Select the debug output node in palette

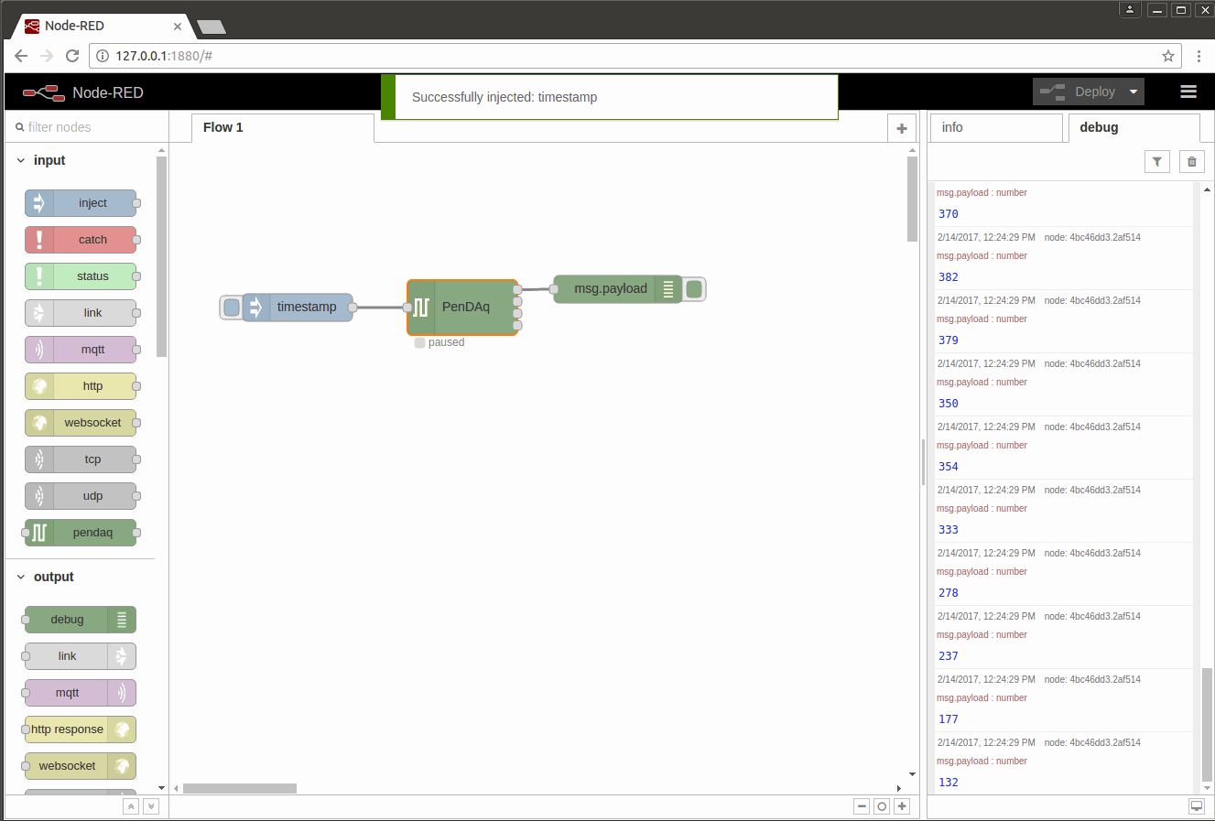pos(81,620)
